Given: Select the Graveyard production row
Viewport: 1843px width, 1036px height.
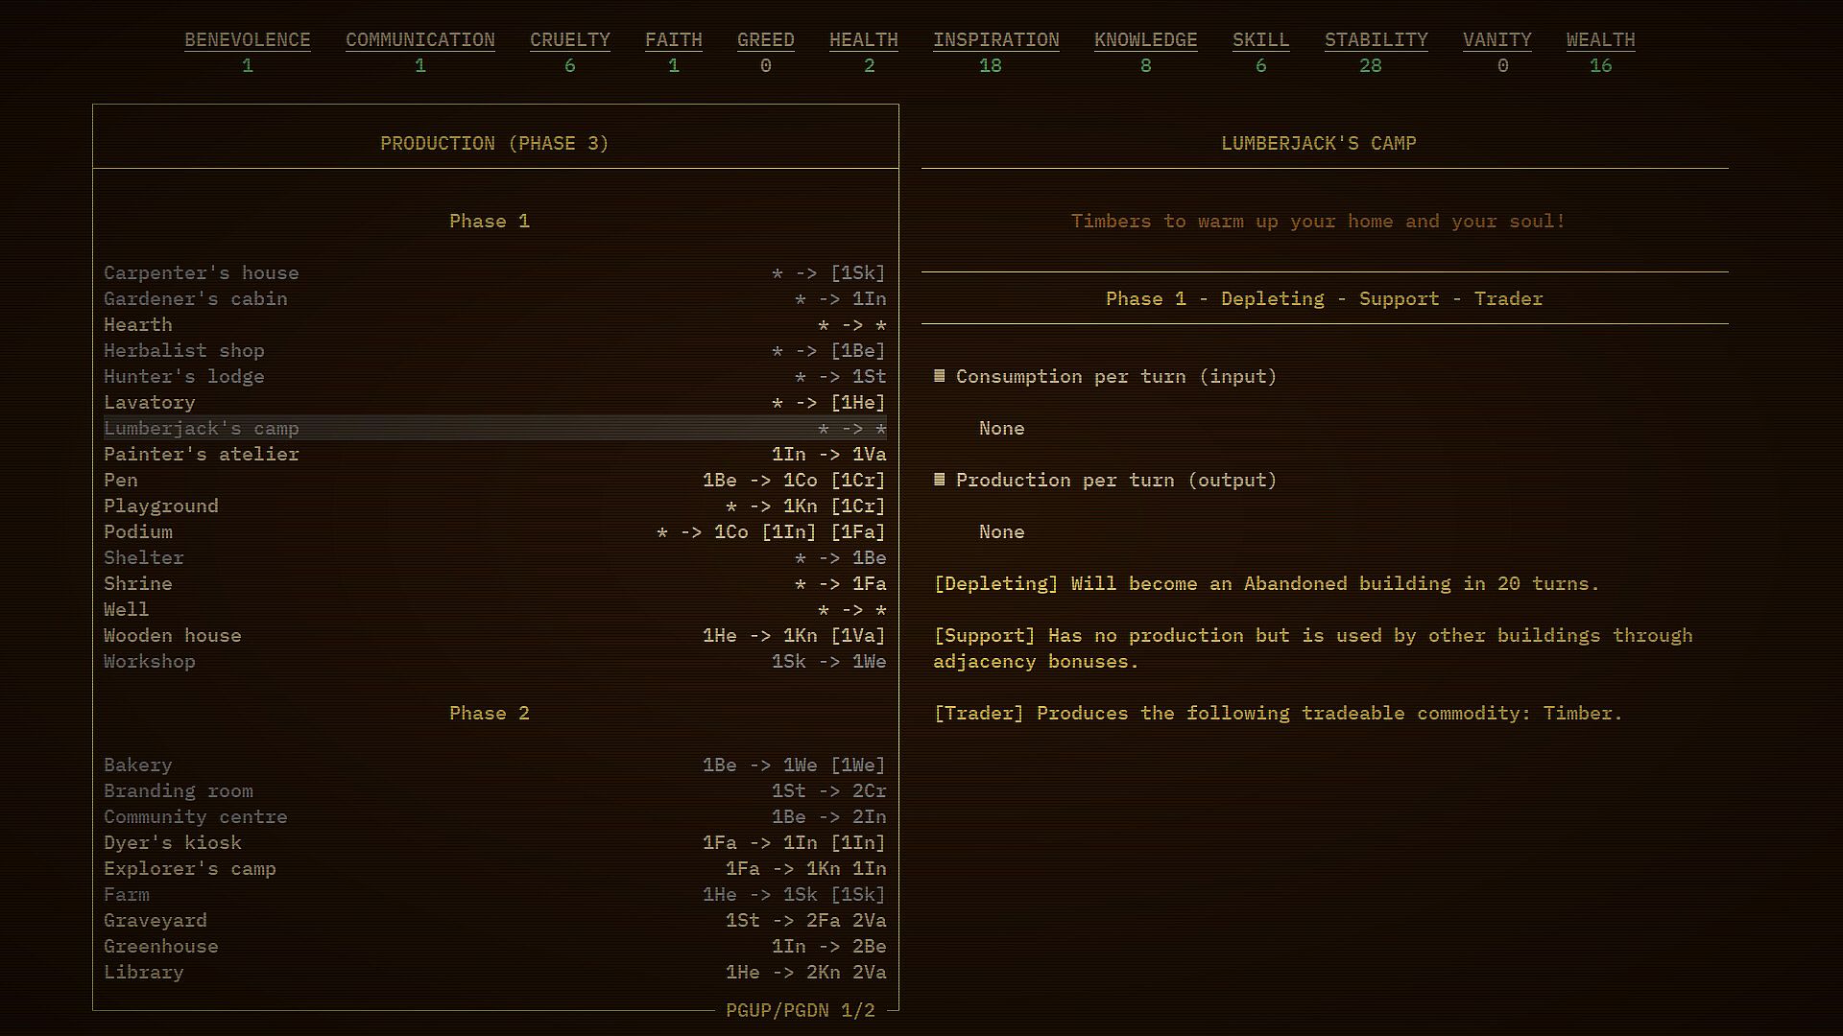Looking at the screenshot, I should [x=156, y=921].
